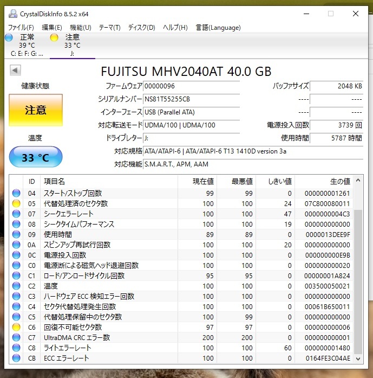The image size is (373, 378).
Task: Open the 言語(Language) menu
Action: 217,27
